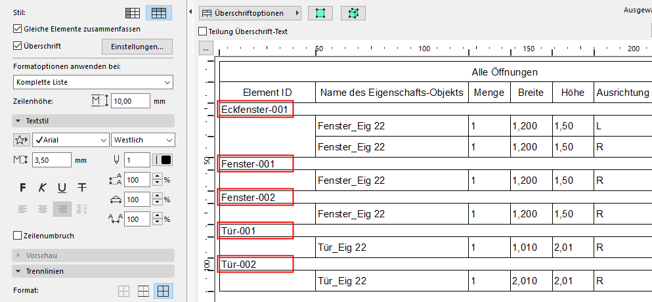Open the Arial font dropdown
This screenshot has width=652, height=302.
coord(71,140)
